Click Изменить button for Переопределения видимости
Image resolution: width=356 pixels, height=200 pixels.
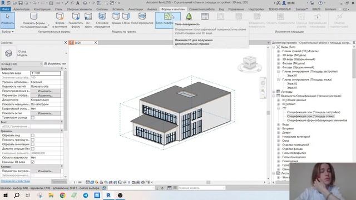pos(46,91)
